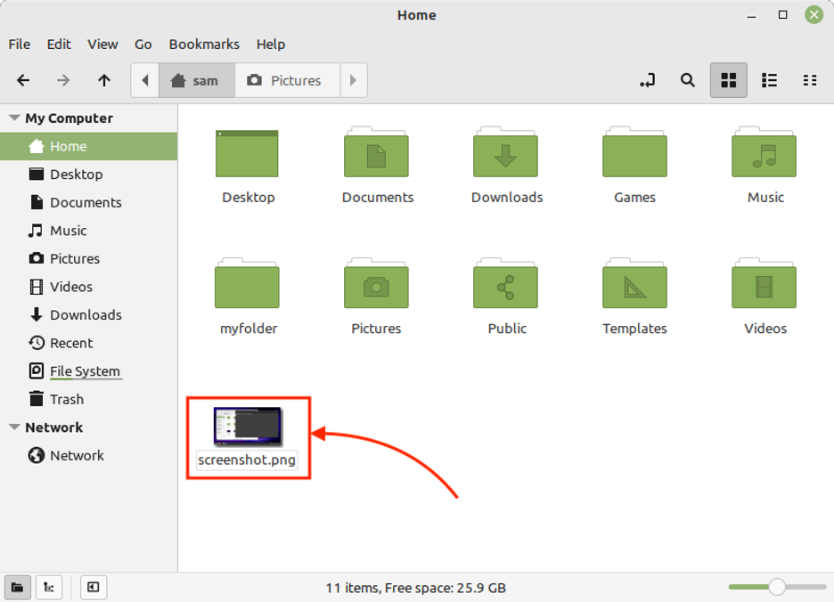834x602 pixels.
Task: Select Home in the sidebar
Action: pyautogui.click(x=89, y=146)
